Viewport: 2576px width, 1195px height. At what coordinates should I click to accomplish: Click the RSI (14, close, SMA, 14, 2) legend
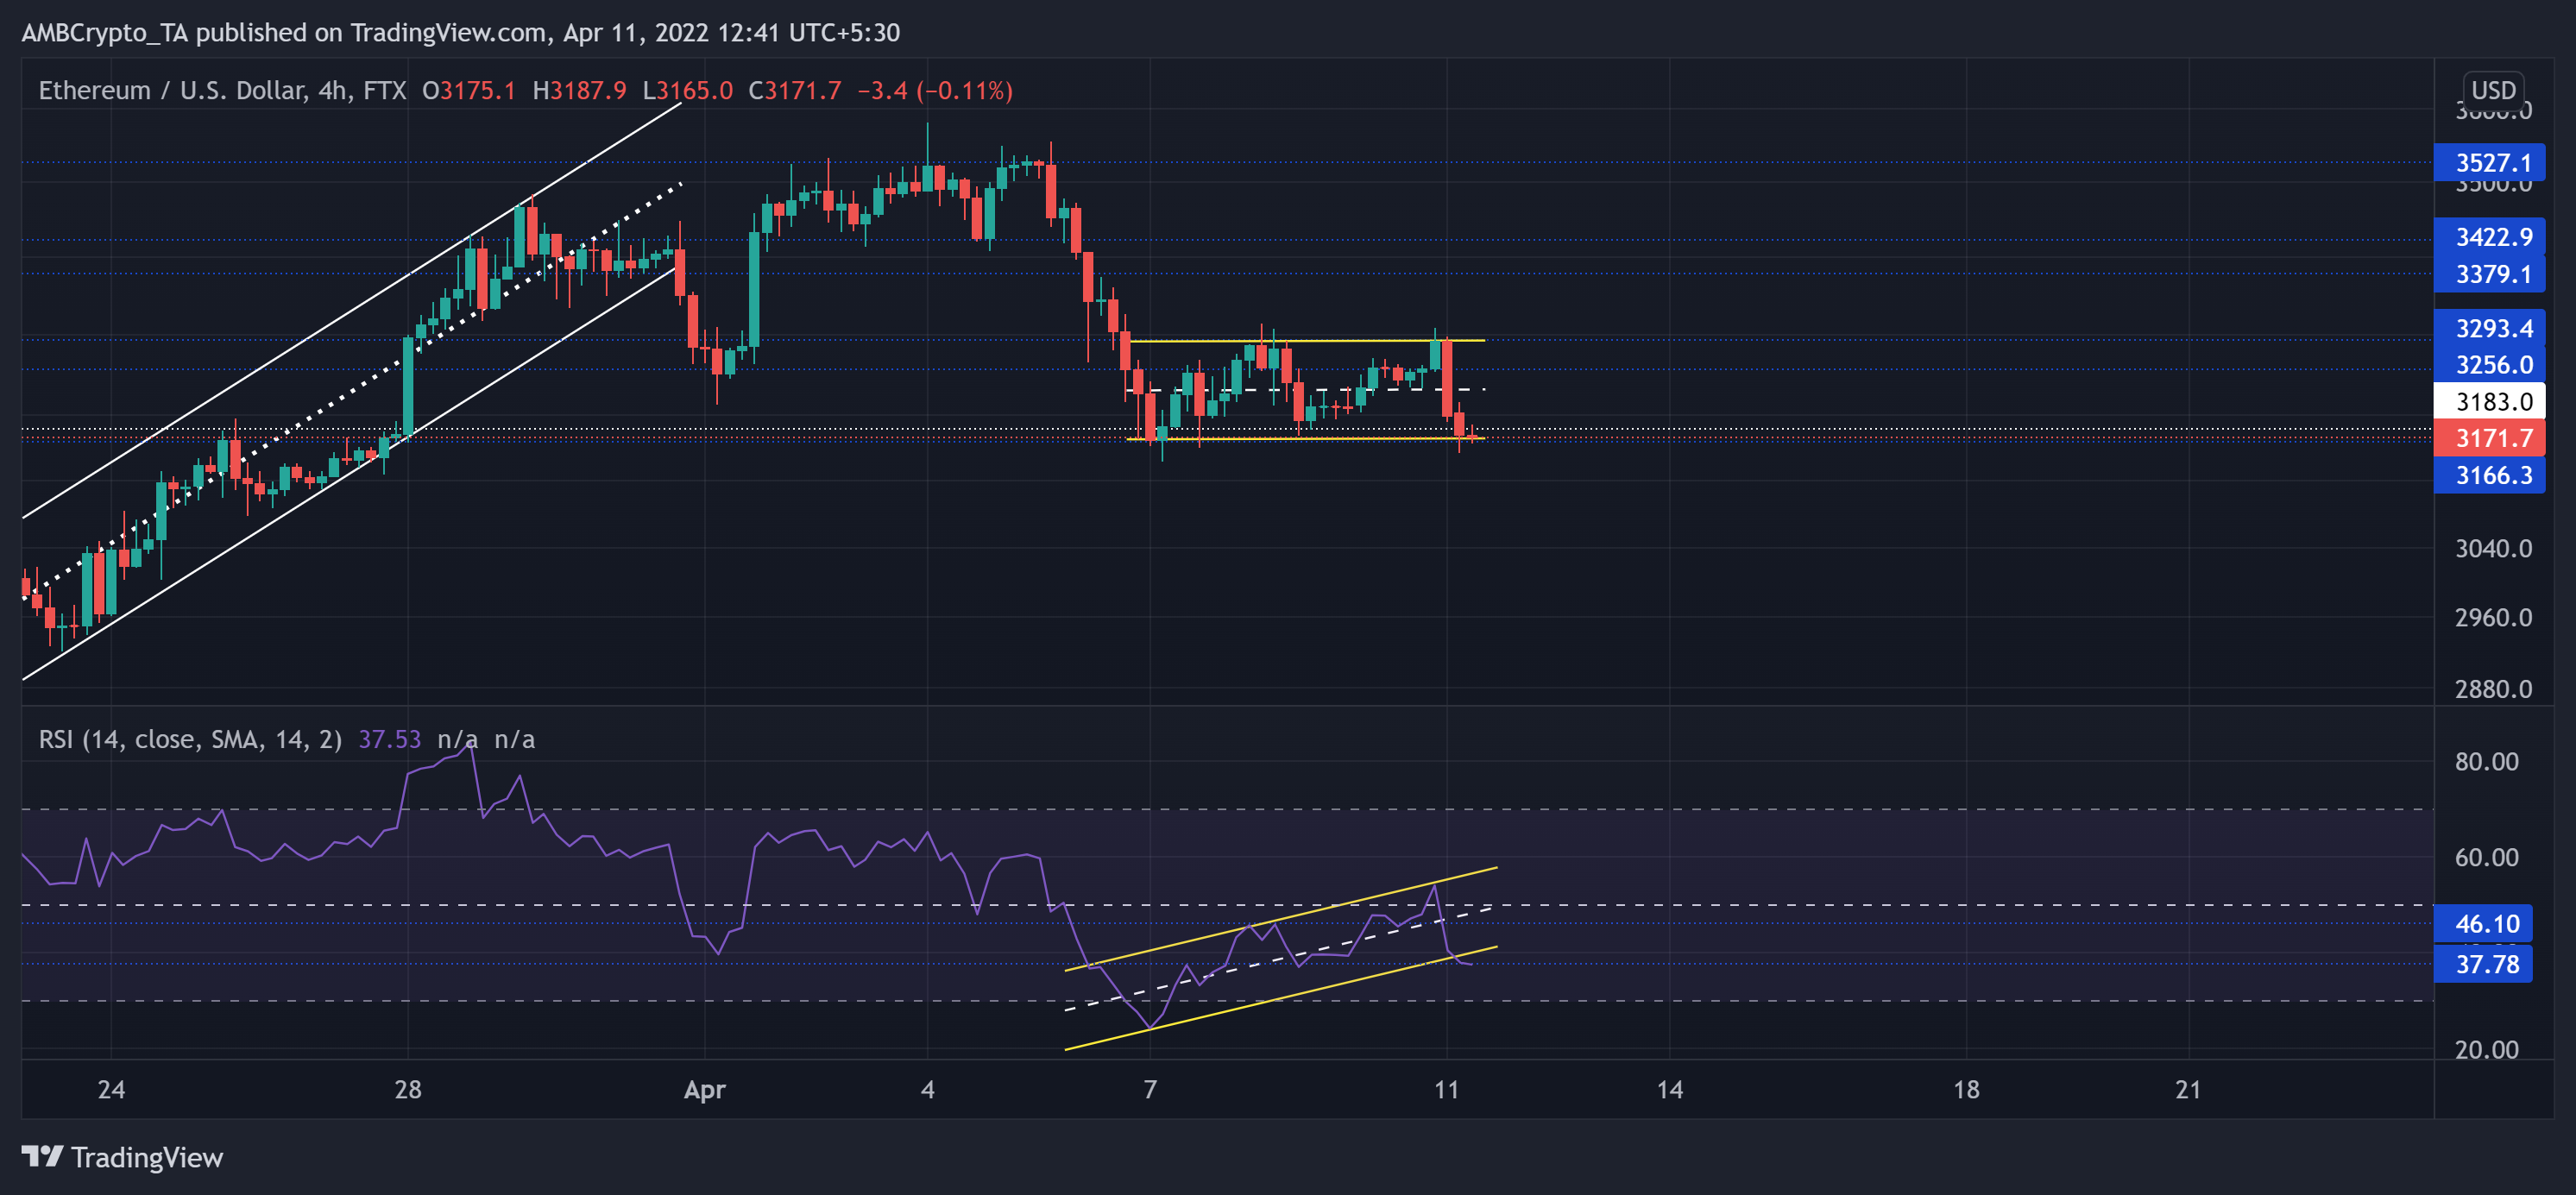tap(190, 740)
